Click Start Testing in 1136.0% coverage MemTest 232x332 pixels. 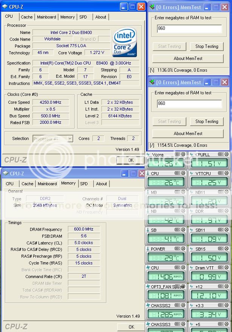pyautogui.click(x=169, y=46)
